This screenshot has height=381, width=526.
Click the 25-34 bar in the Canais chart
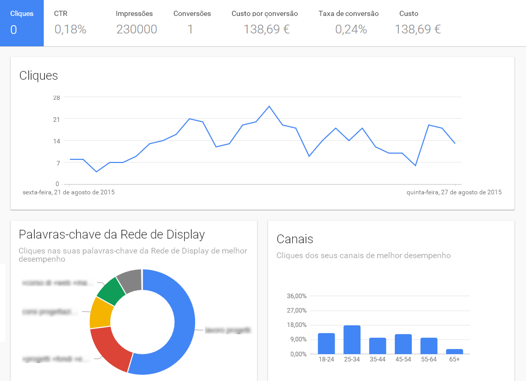pyautogui.click(x=352, y=339)
